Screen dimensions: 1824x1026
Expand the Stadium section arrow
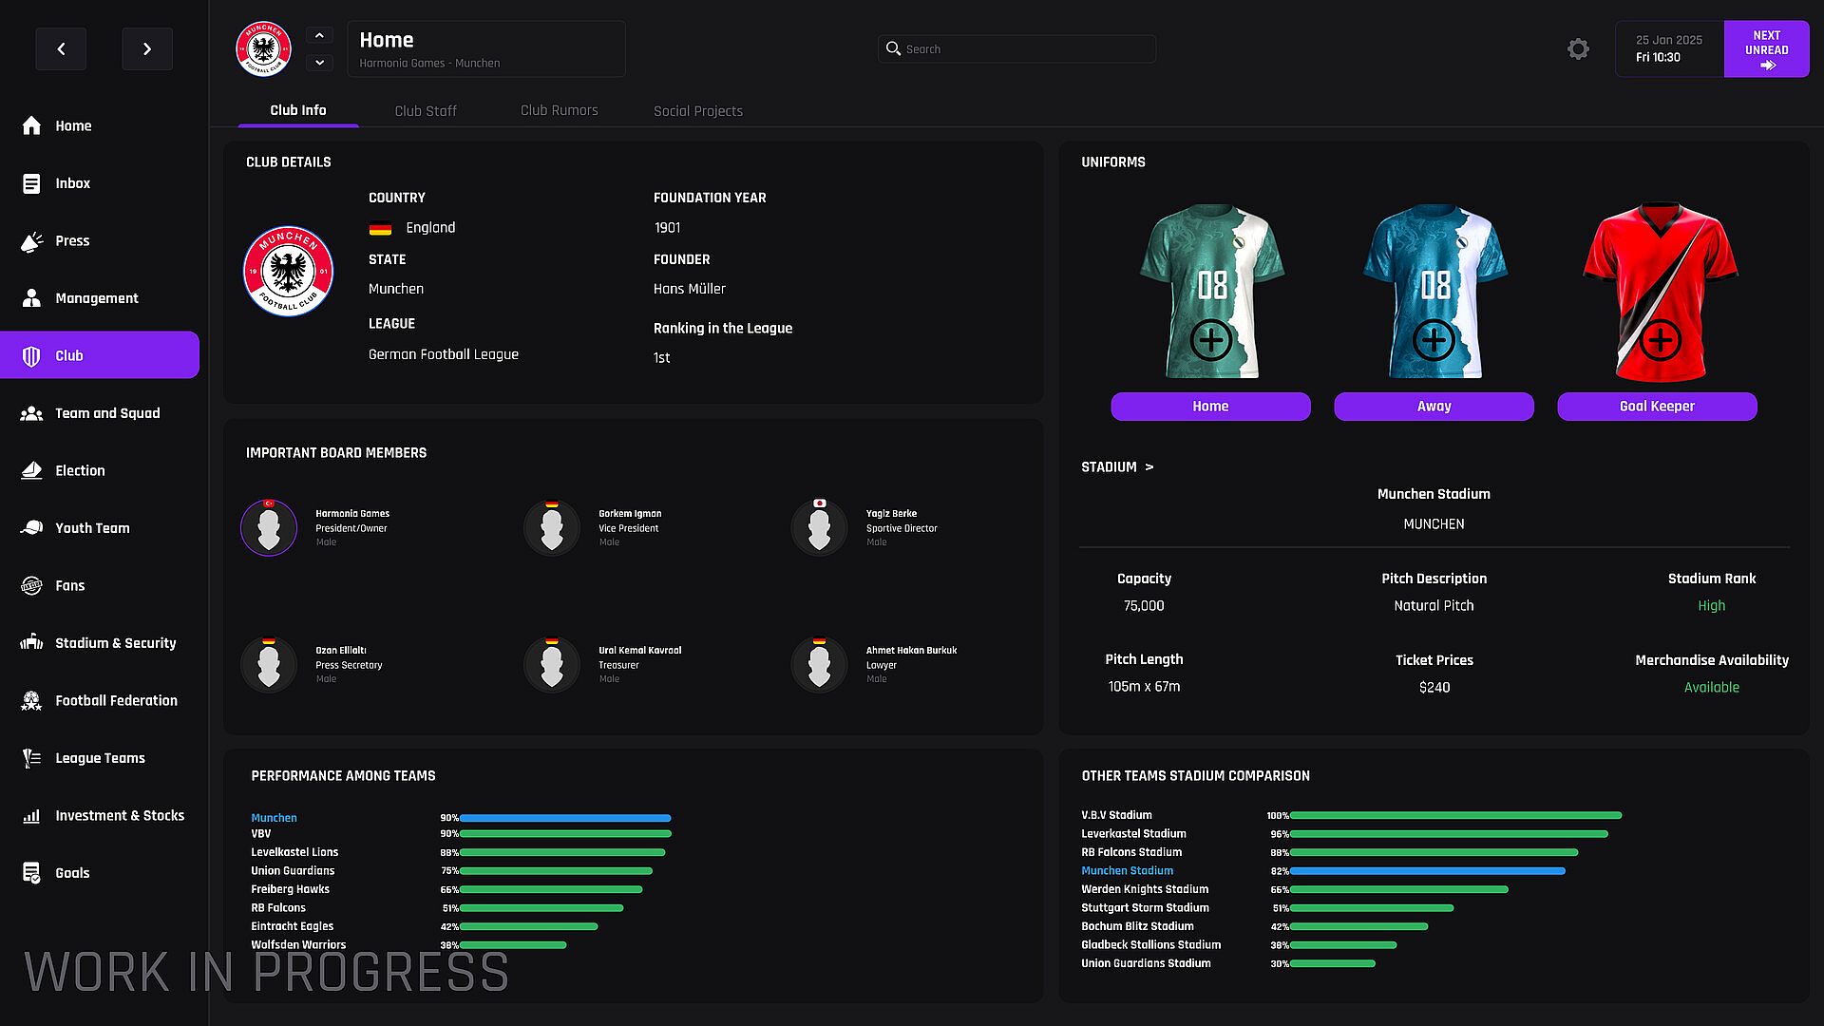(x=1149, y=467)
